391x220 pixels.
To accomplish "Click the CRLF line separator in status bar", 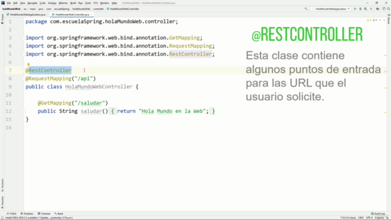I will pos(361,218).
